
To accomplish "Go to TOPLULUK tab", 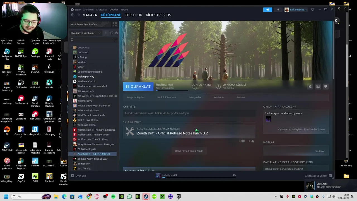I will 133,15.
